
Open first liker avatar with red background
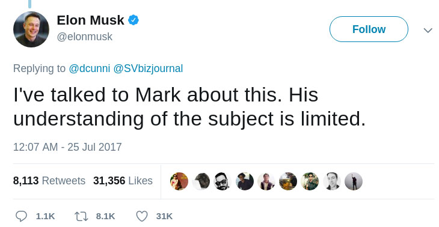pos(179,181)
